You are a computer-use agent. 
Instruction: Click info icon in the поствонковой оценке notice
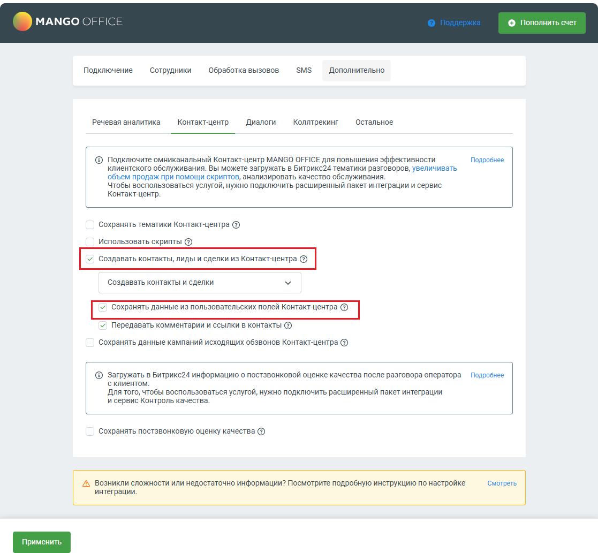pos(99,375)
